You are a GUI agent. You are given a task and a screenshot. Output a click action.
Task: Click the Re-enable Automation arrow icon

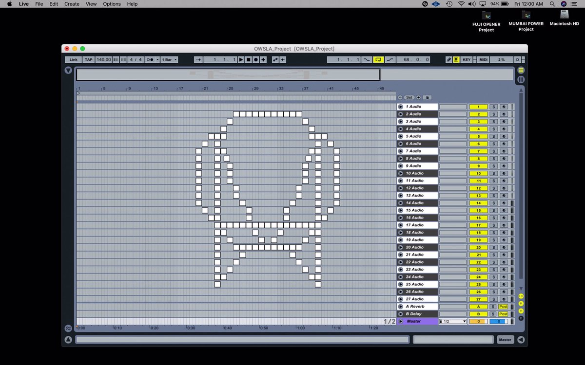point(283,59)
